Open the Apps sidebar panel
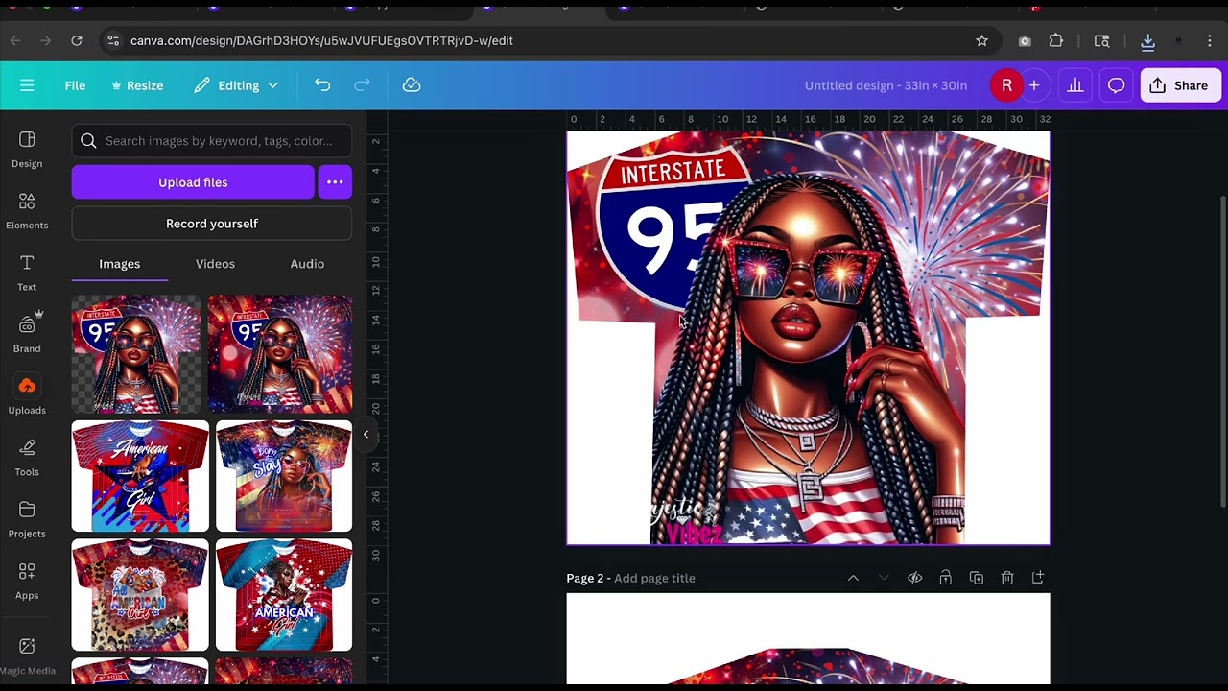Viewport: 1228px width, 691px height. [27, 582]
